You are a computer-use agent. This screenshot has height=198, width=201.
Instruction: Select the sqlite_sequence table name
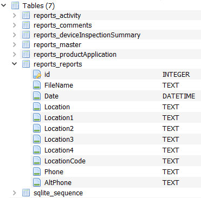pos(58,193)
